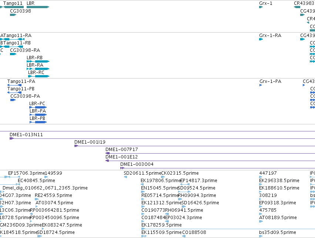
Task: Click feature 308219
Action: tap(260, 199)
